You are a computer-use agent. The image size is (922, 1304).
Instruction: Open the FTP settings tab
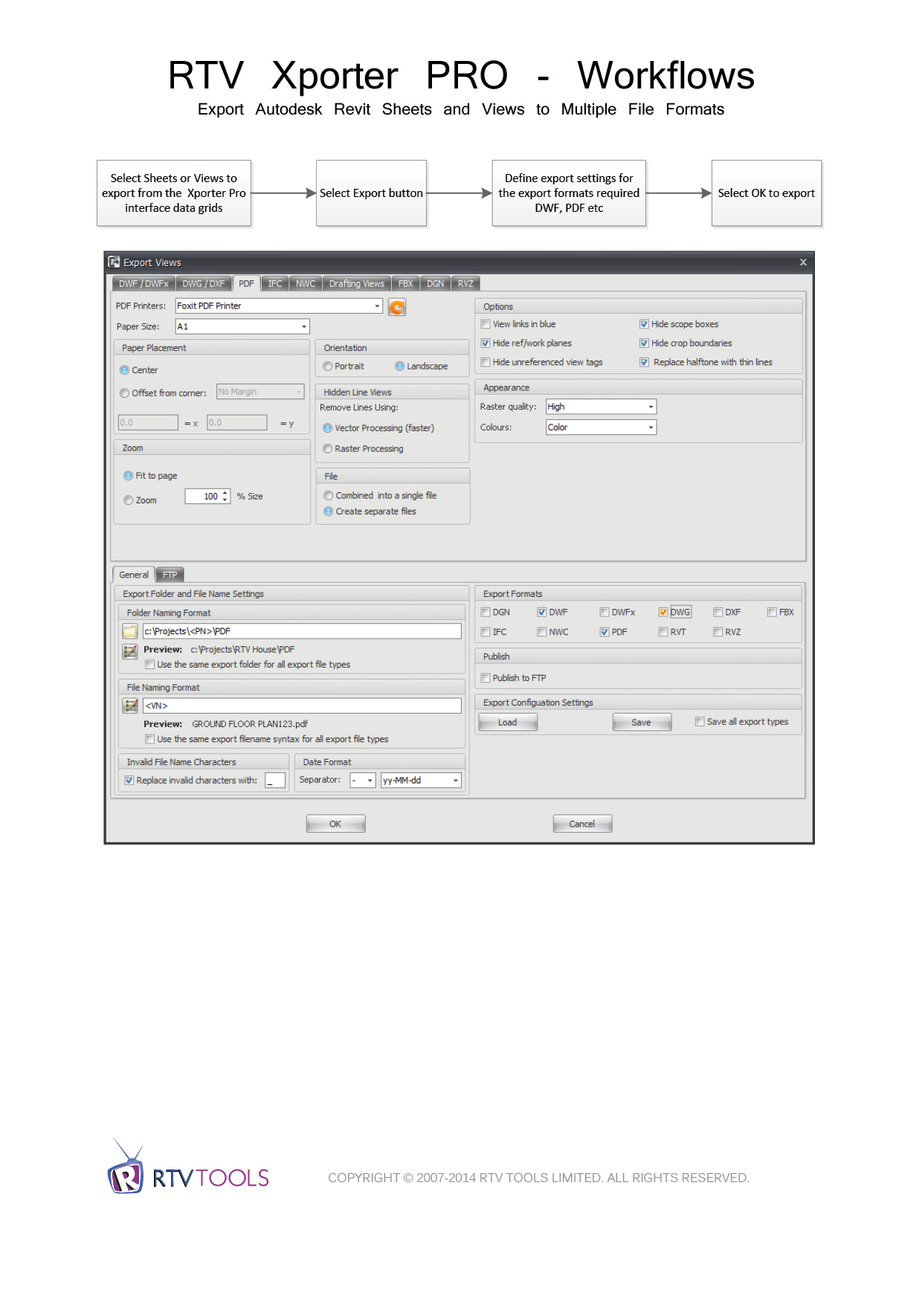click(x=170, y=575)
